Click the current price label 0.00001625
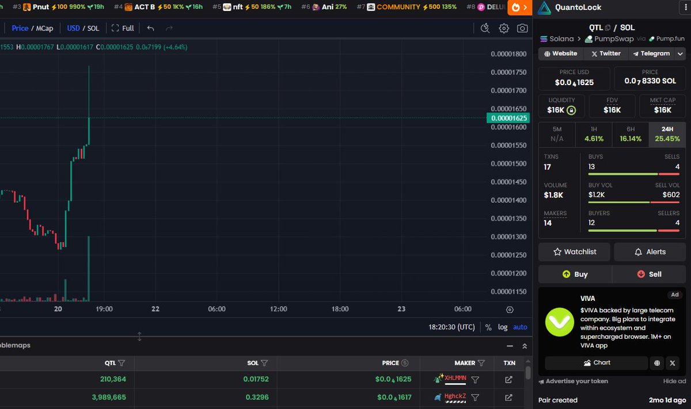The height and width of the screenshot is (409, 691). coord(507,118)
